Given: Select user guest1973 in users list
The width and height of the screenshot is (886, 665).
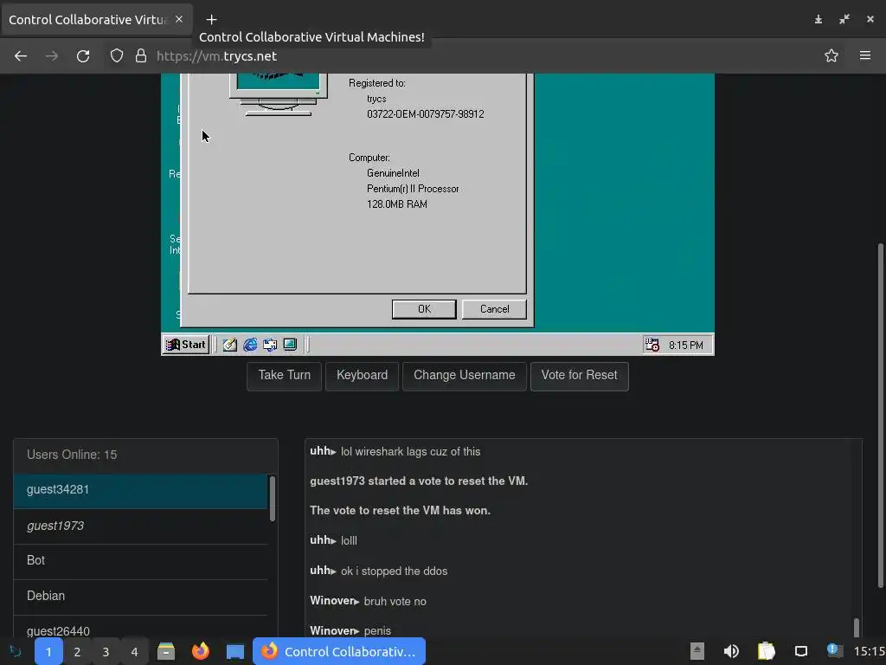Looking at the screenshot, I should [x=140, y=526].
